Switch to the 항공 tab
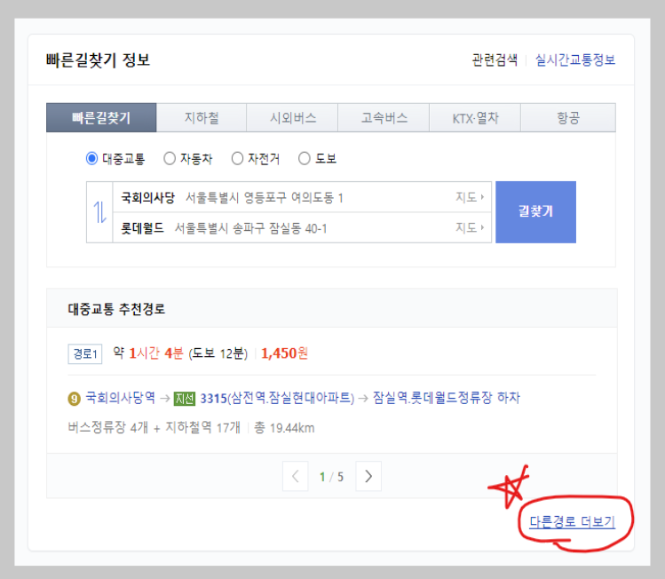 (568, 117)
